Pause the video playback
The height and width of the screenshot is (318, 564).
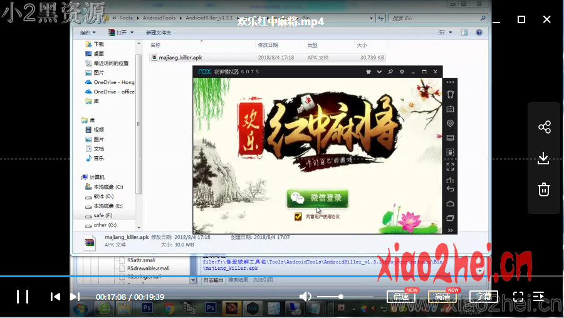[23, 297]
